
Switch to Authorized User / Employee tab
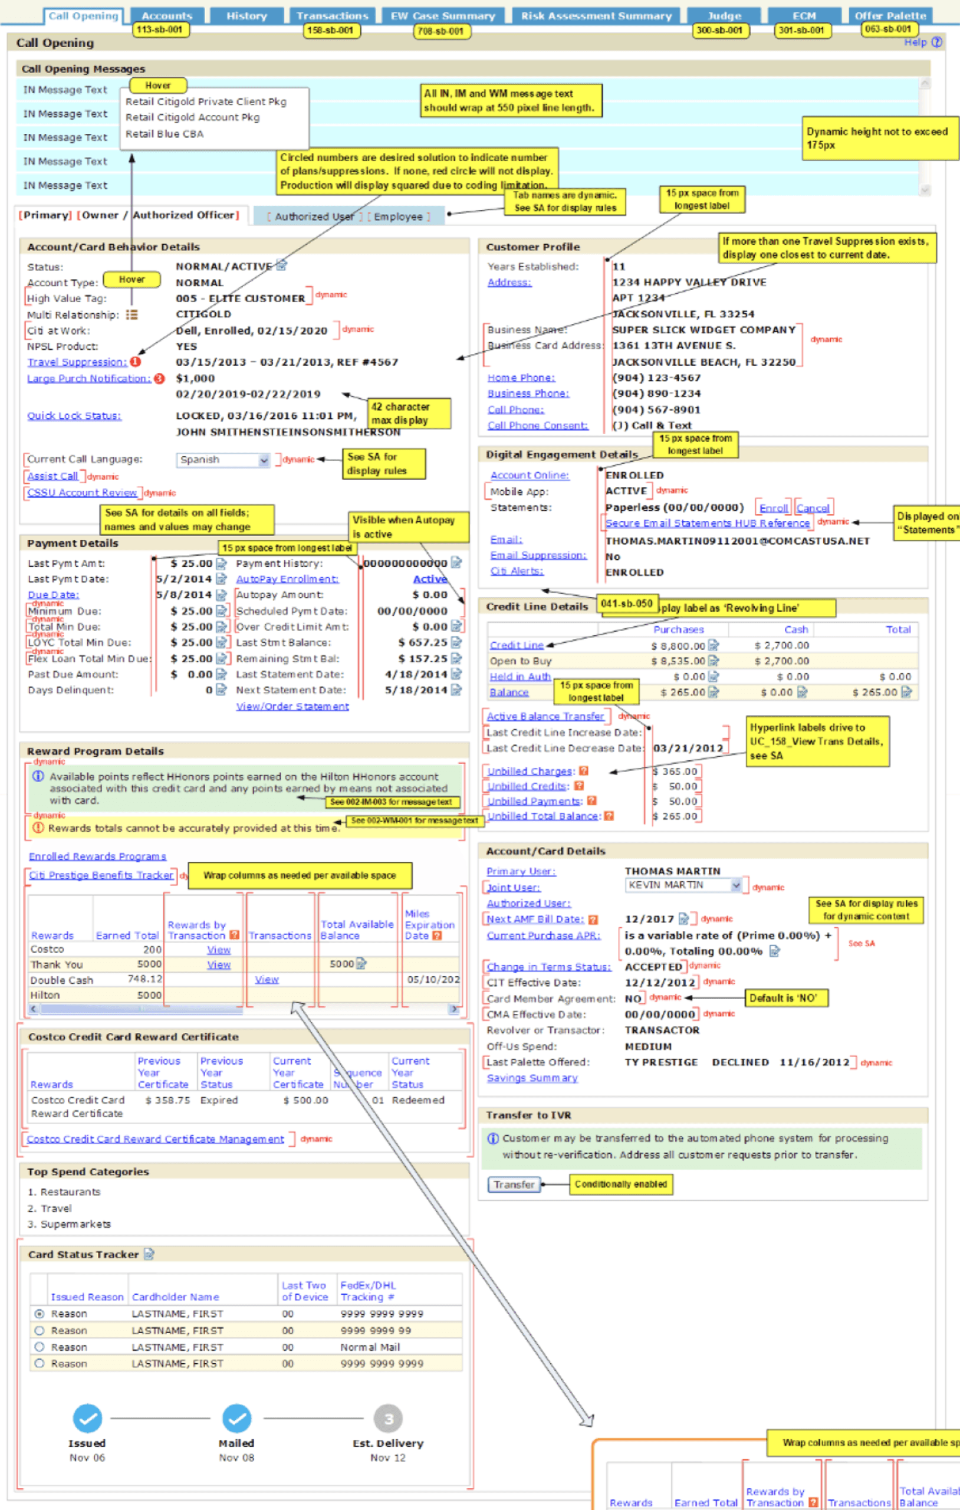(x=349, y=216)
